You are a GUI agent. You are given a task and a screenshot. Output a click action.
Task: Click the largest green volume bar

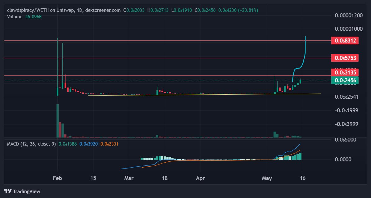pos(57,121)
